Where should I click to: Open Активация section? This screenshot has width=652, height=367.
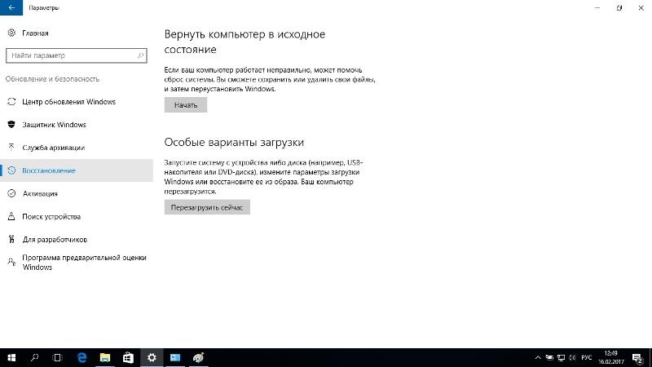click(x=77, y=193)
